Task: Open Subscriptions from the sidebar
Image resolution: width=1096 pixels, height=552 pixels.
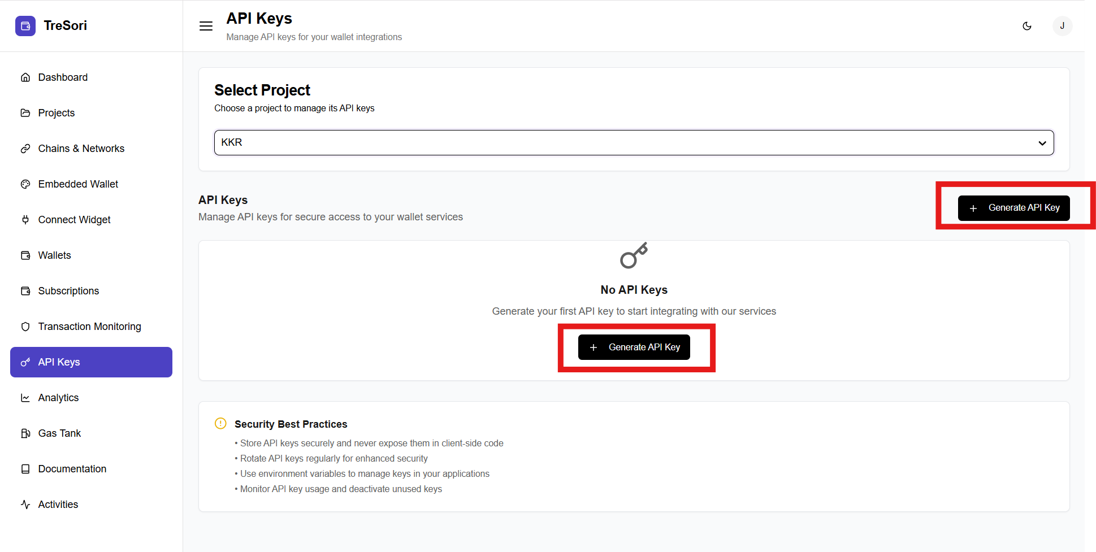Action: (x=68, y=291)
